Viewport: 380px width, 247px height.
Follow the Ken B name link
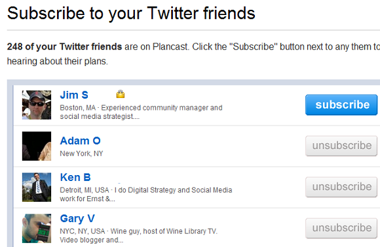click(75, 177)
